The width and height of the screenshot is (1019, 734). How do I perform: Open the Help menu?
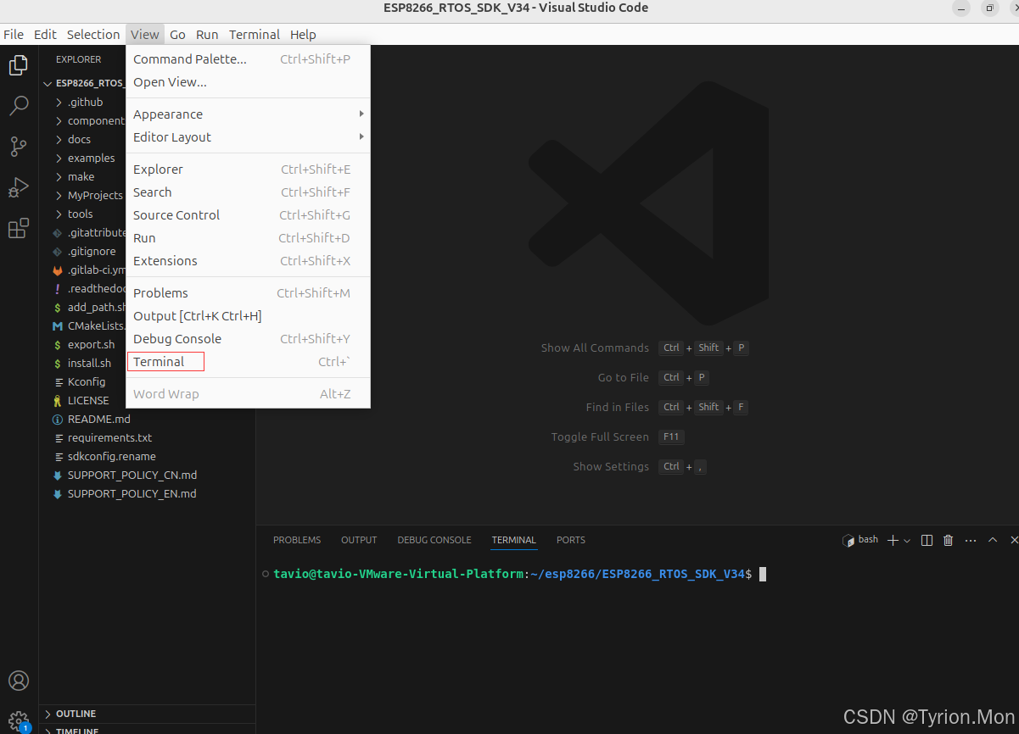[303, 35]
